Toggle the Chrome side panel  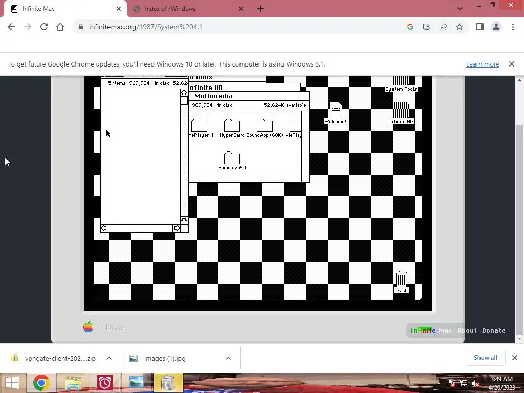480,27
